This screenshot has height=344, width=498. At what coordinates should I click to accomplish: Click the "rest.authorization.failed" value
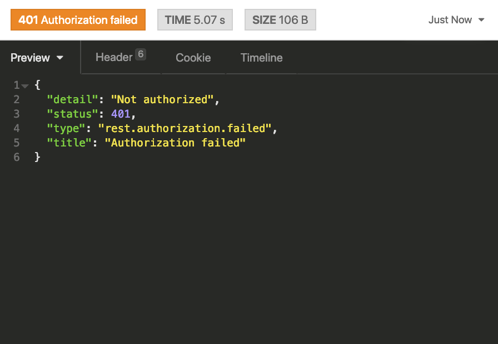coord(185,128)
